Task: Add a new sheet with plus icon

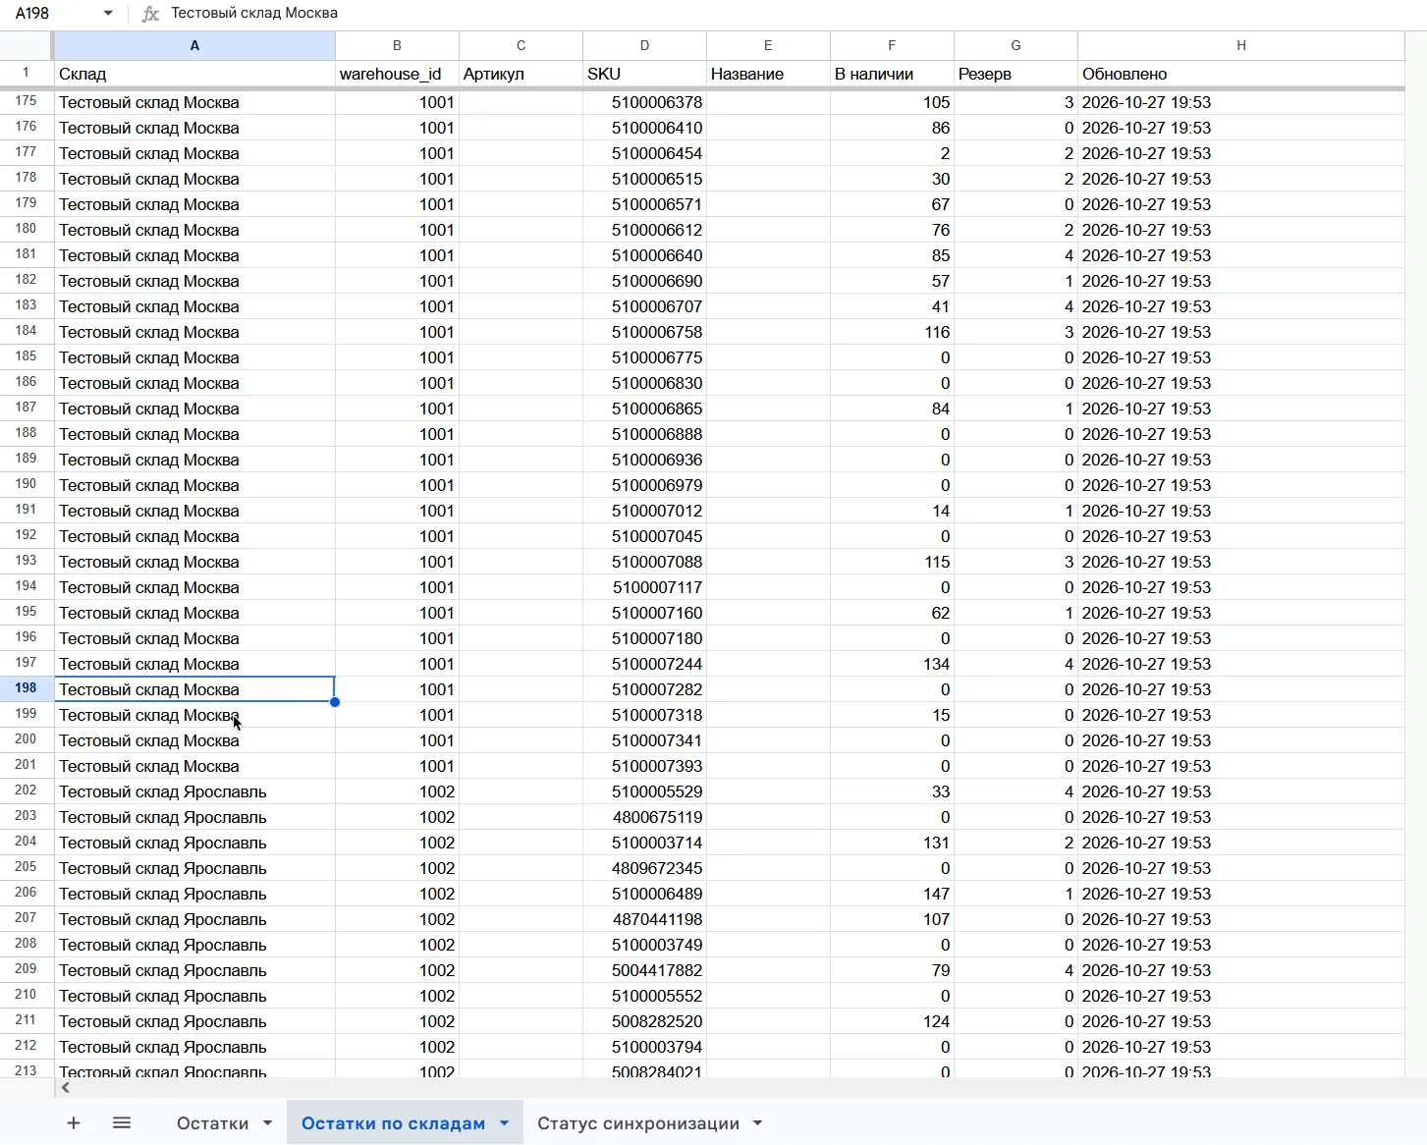Action: [74, 1122]
